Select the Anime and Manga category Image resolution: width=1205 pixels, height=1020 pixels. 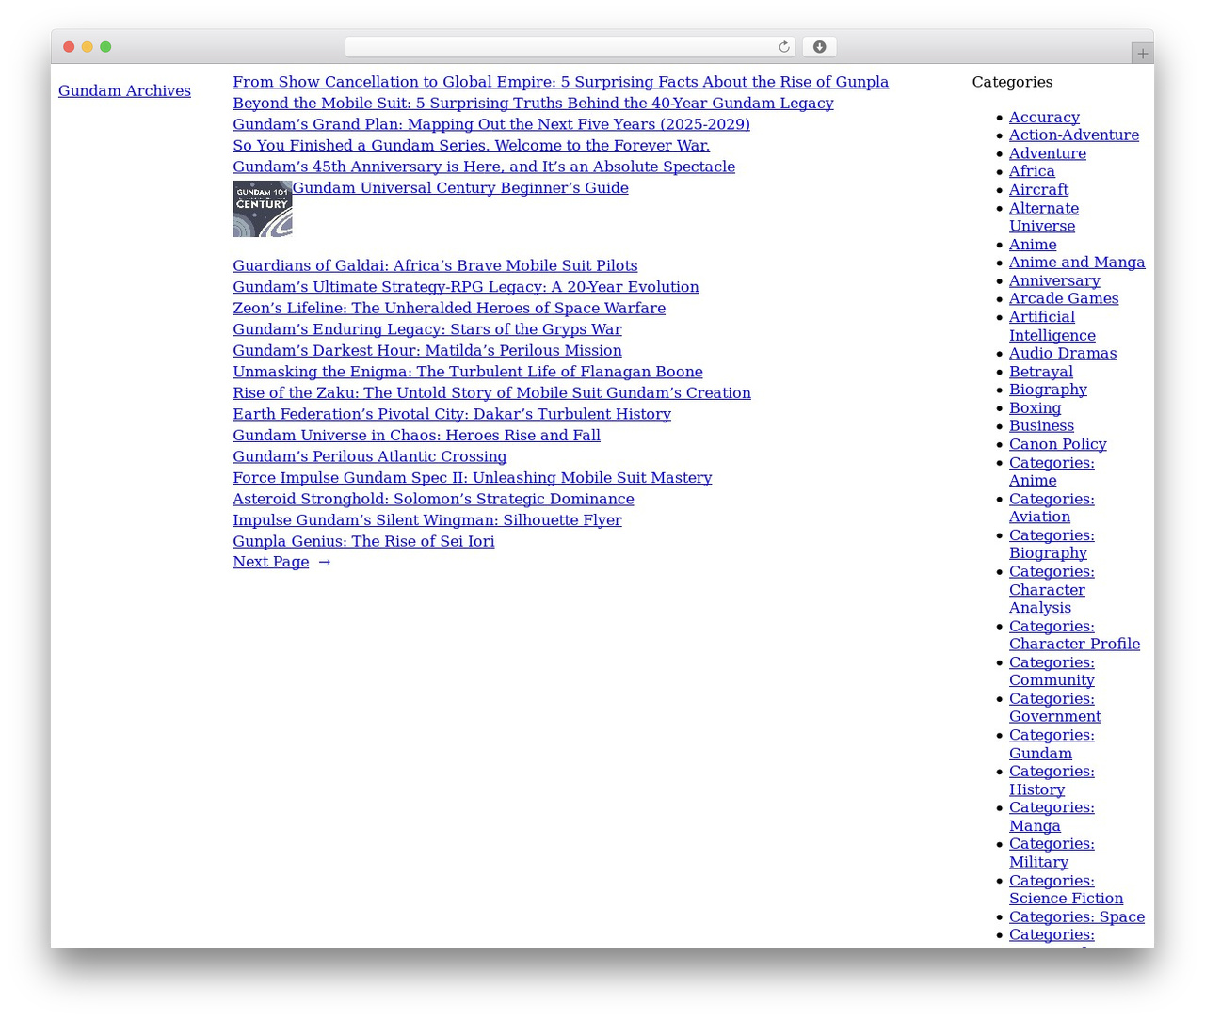point(1077,263)
